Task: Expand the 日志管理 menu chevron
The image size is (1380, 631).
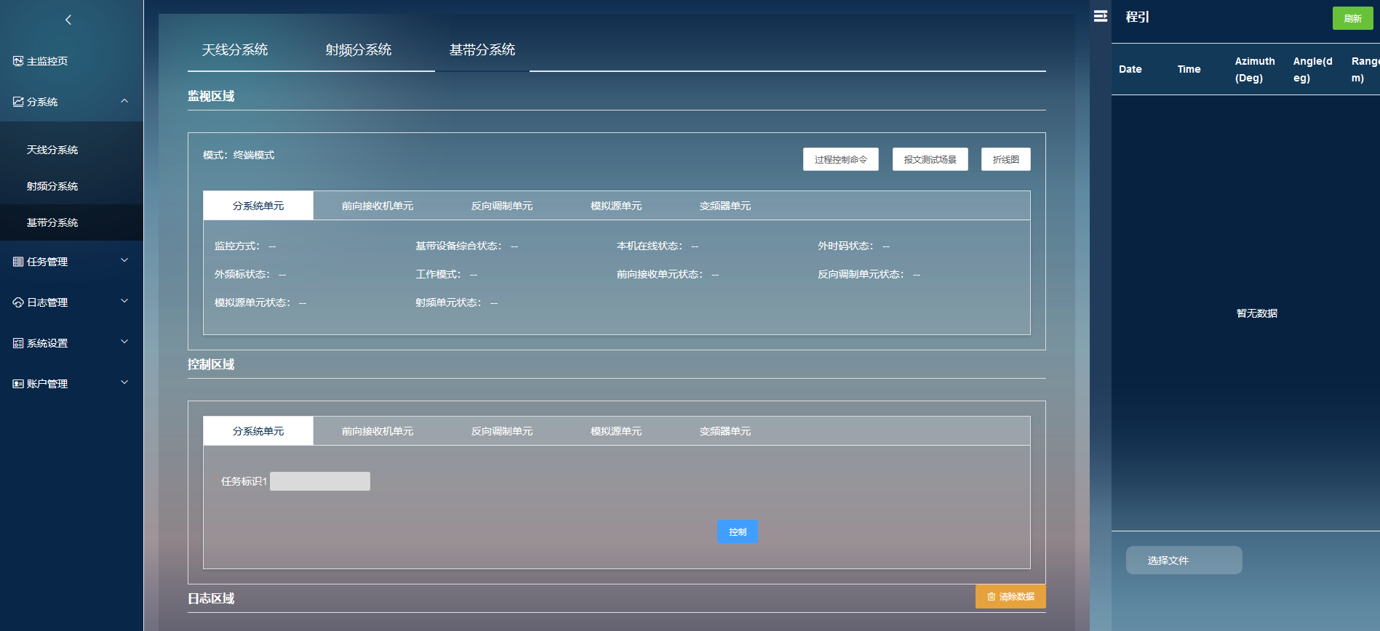Action: click(124, 301)
